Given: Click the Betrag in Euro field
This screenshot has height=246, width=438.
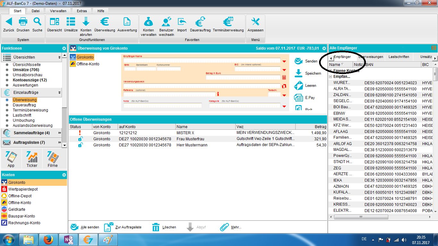Looking at the screenshot, I should [x=243, y=77].
